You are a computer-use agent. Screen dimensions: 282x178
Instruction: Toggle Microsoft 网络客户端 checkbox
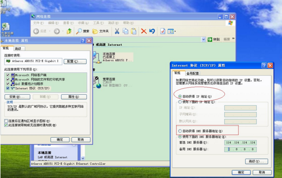(x=8, y=75)
